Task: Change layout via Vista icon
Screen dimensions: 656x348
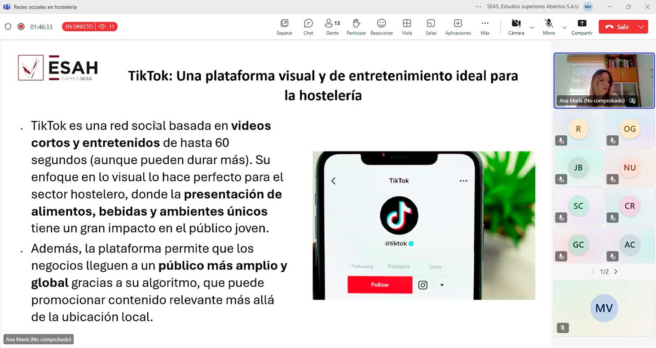Action: (407, 27)
